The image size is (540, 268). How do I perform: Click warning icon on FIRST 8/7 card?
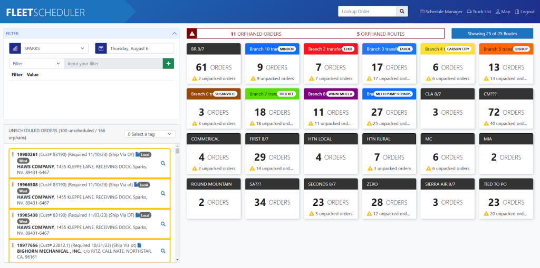(x=252, y=168)
